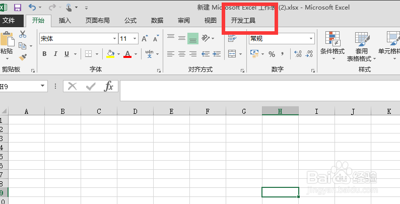Viewport: 400px width, 204px height.
Task: Open the Copy options dropdown arrow
Action: [31, 46]
